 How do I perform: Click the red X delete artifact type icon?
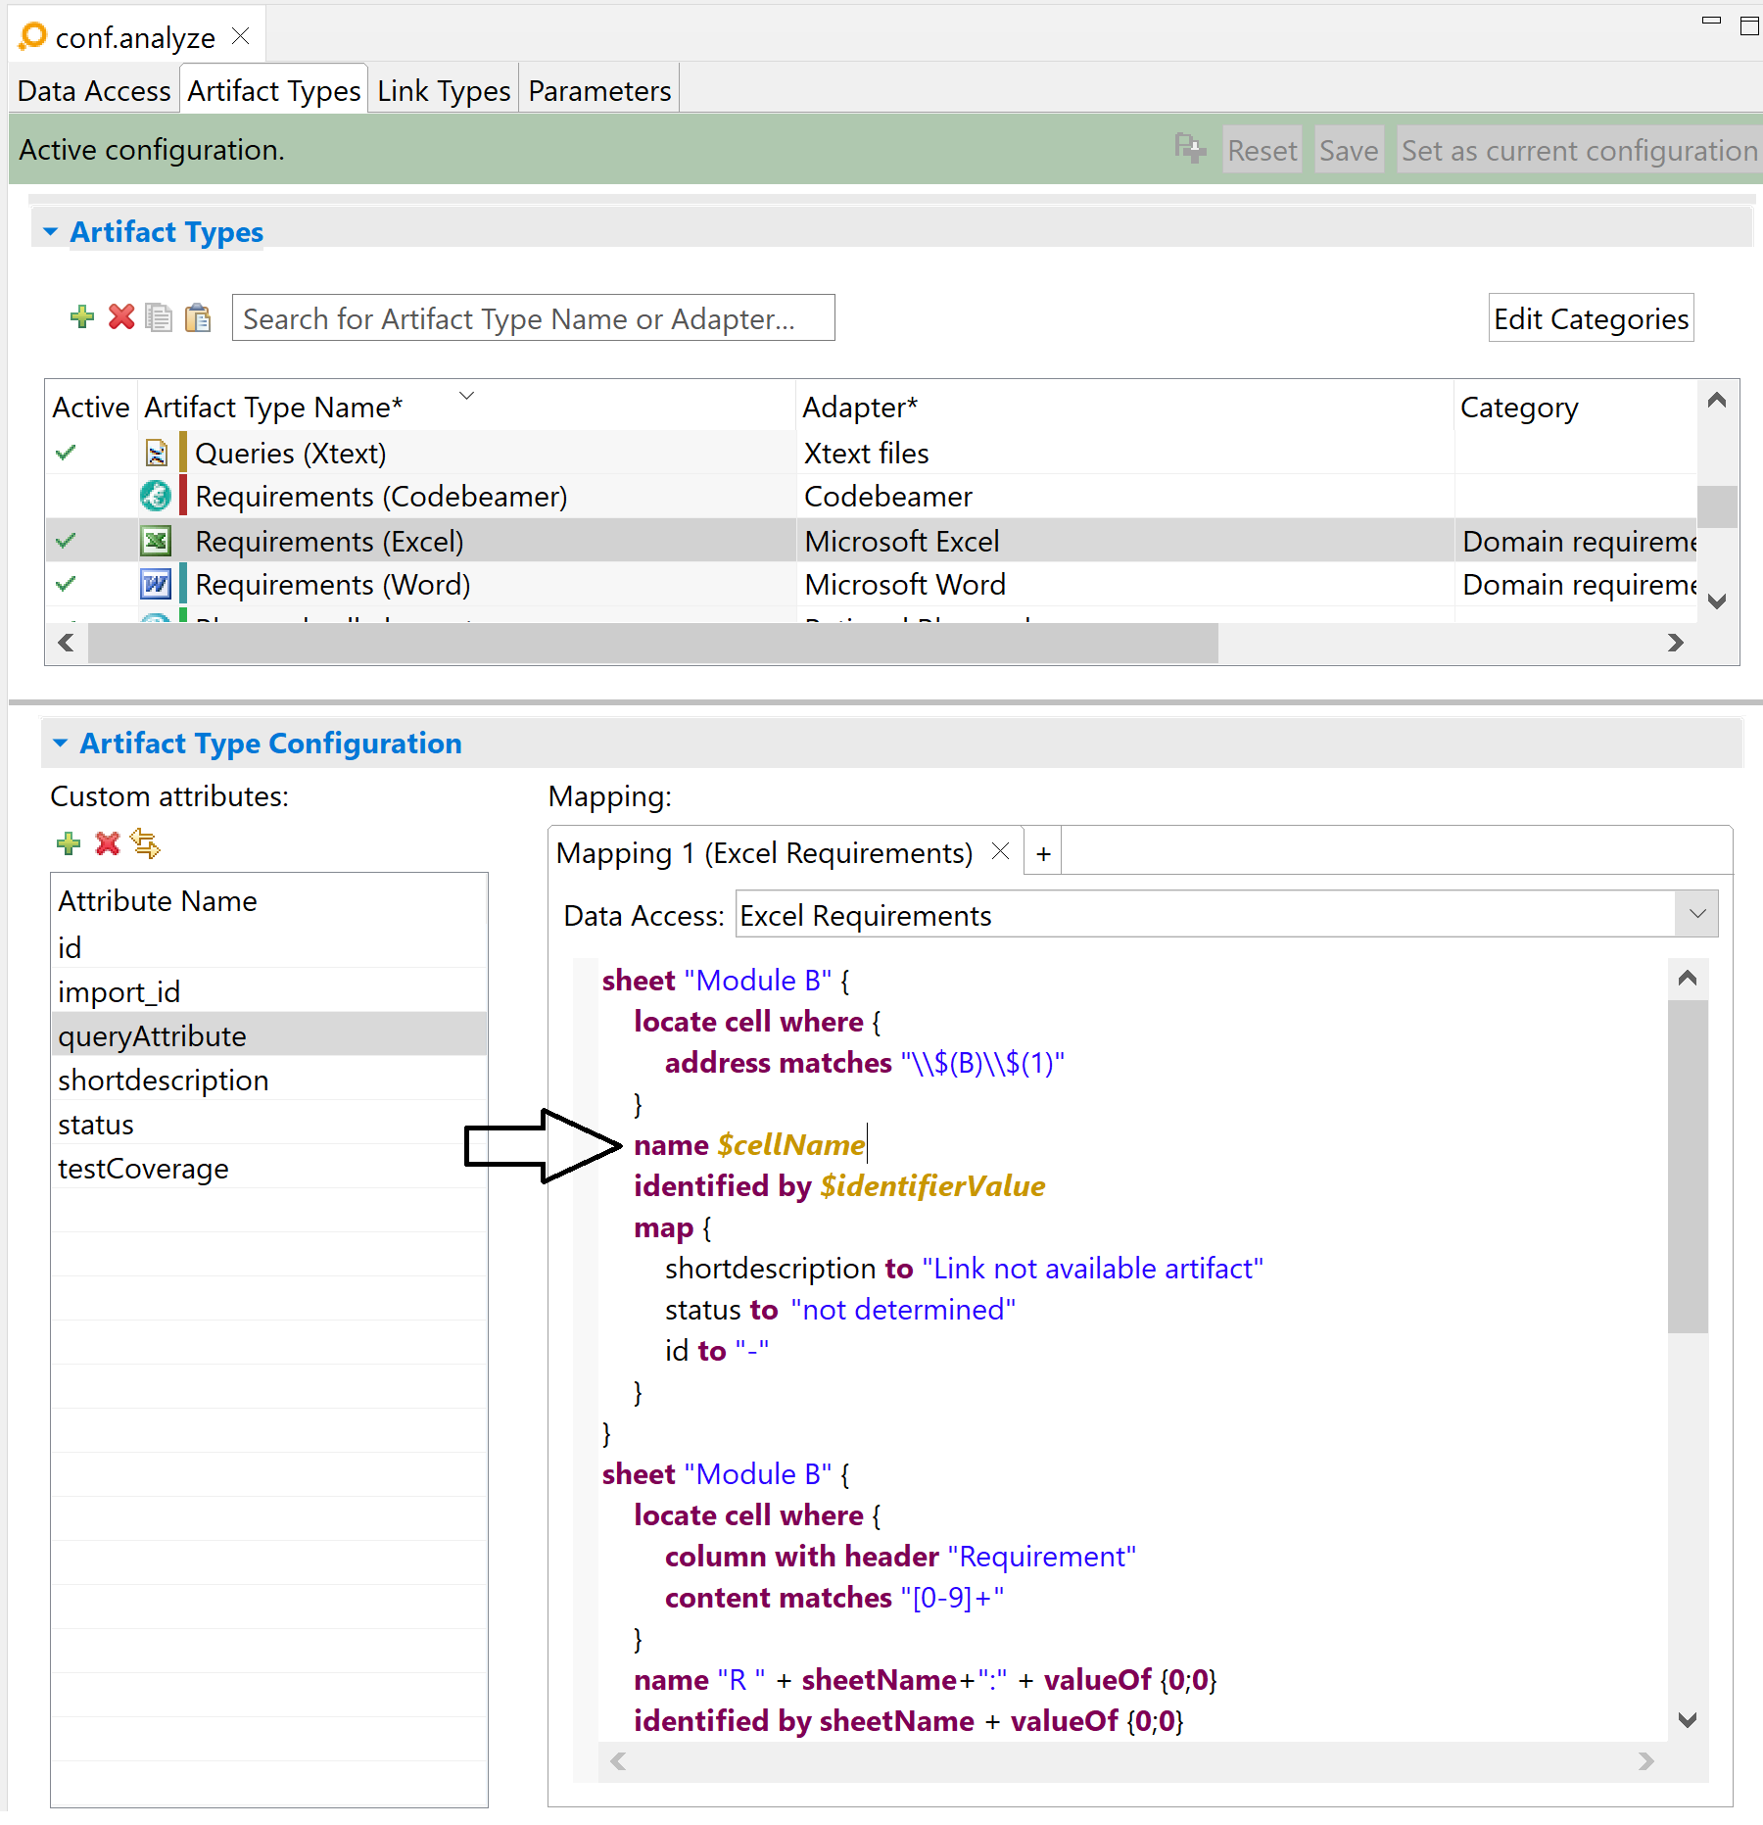point(121,317)
